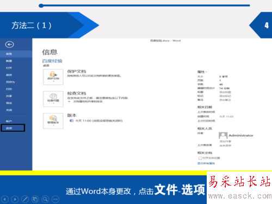Click 添加标记 field
272x204 pixels.
click(225, 96)
